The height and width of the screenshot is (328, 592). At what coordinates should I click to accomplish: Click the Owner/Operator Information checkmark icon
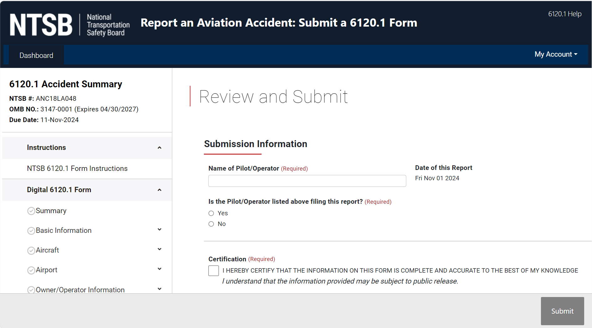coord(31,290)
